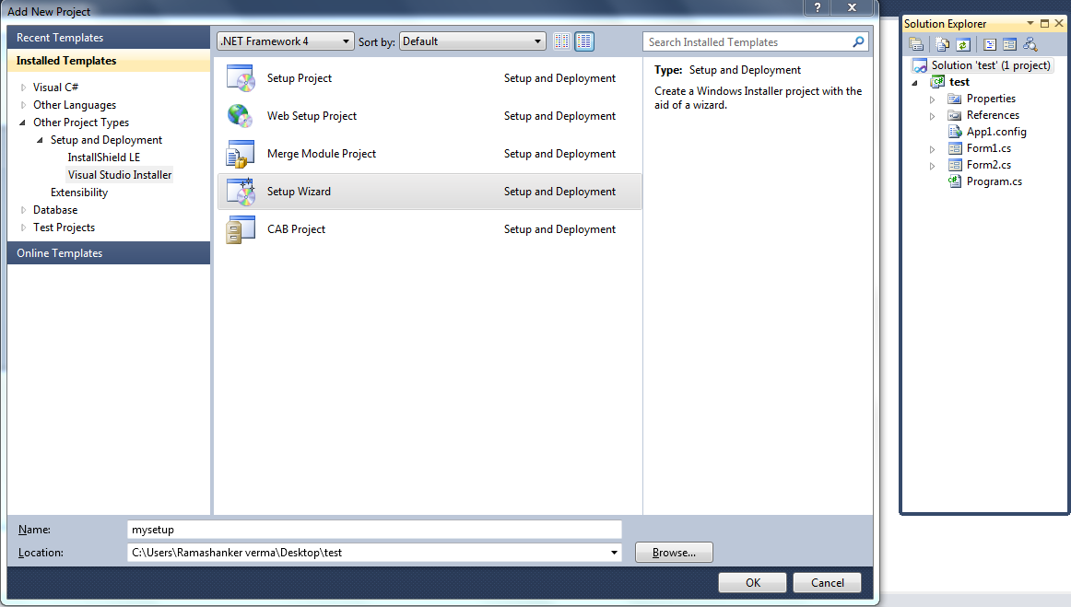The width and height of the screenshot is (1071, 607).
Task: Click the Browse button for location
Action: [673, 552]
